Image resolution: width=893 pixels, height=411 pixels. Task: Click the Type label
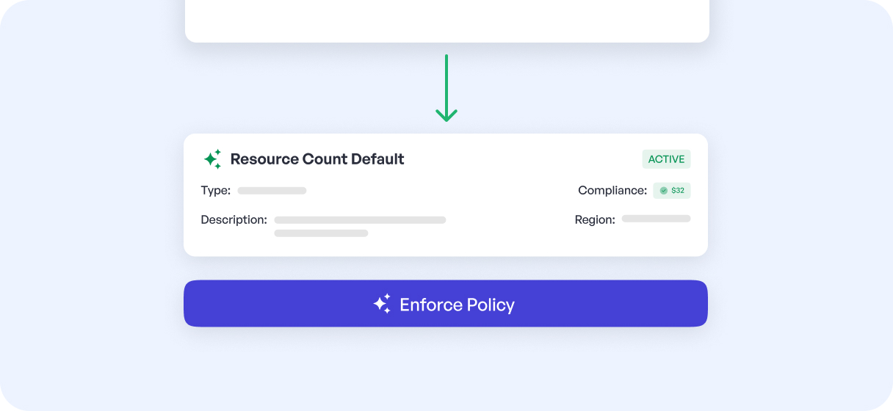[215, 191]
